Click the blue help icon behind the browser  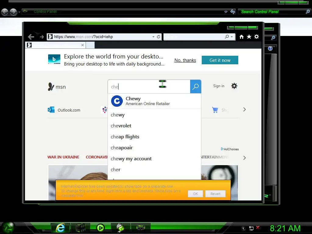[x=270, y=48]
